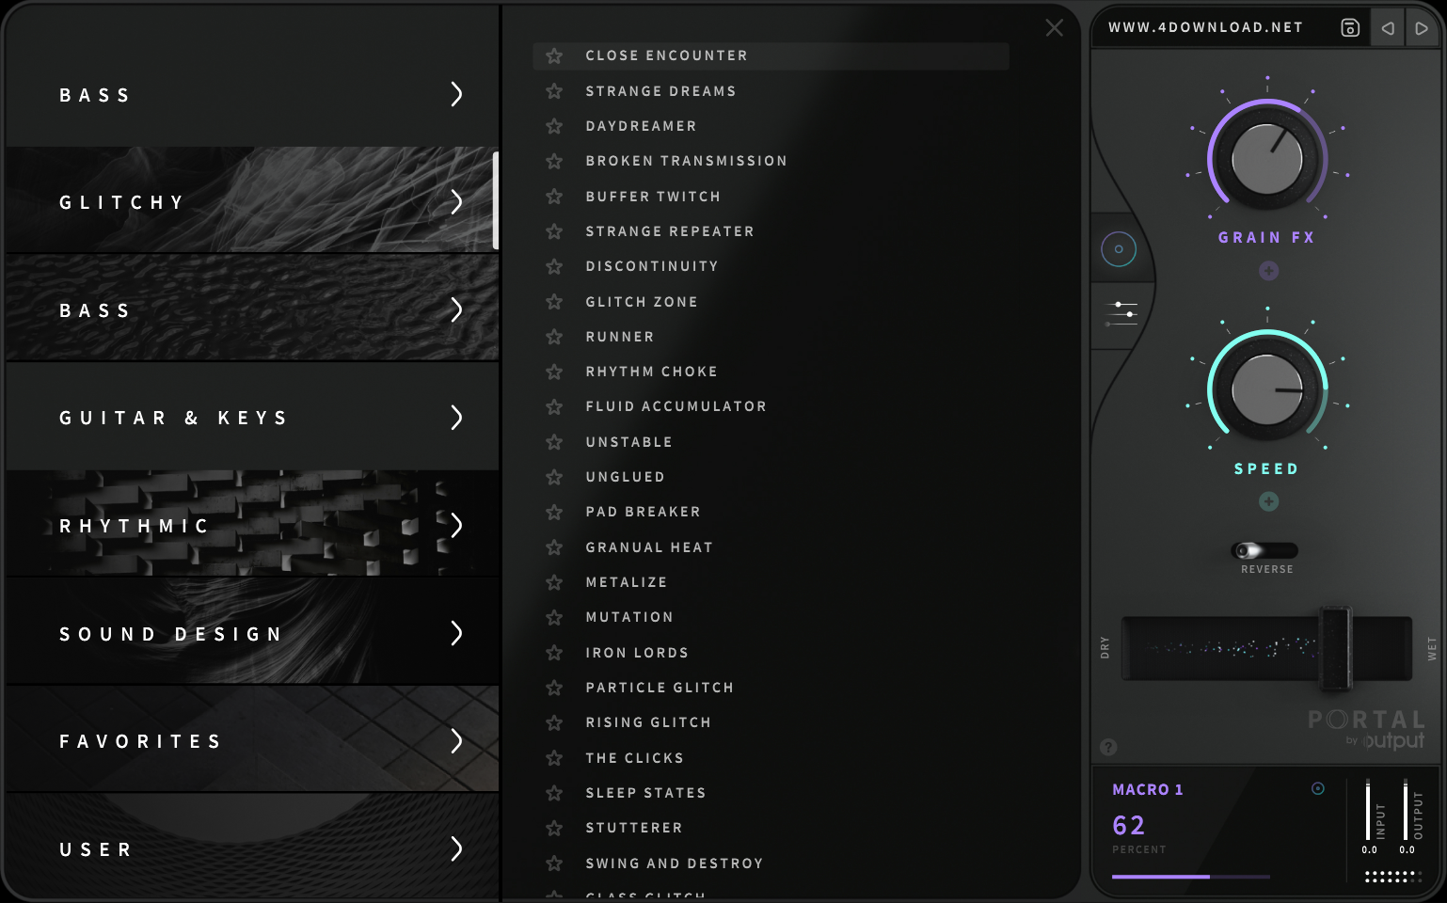Click the Input level meter
The height and width of the screenshot is (903, 1447).
coord(1368,809)
